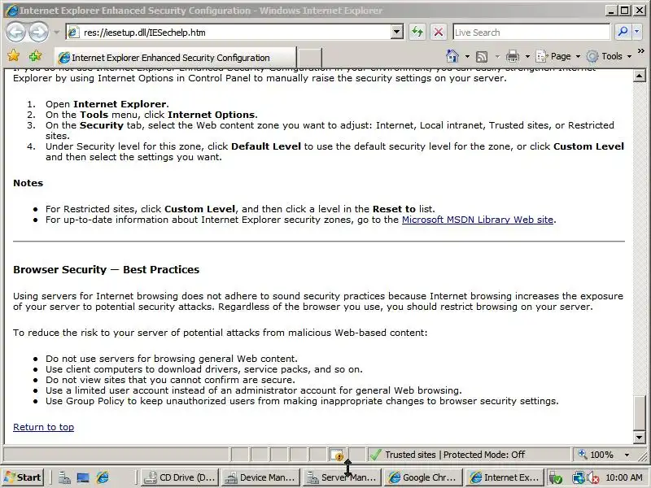The image size is (651, 488).
Task: Click the Home icon in command bar
Action: click(452, 56)
